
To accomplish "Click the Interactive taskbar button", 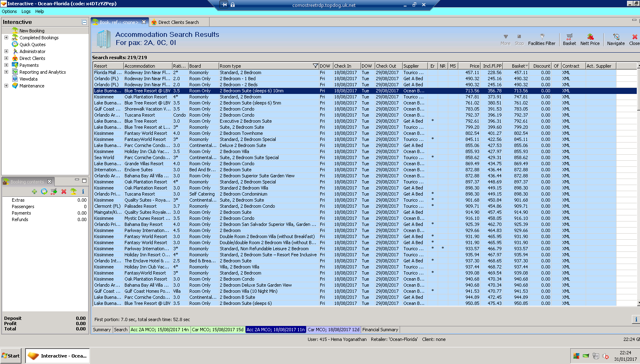I will 58,356.
